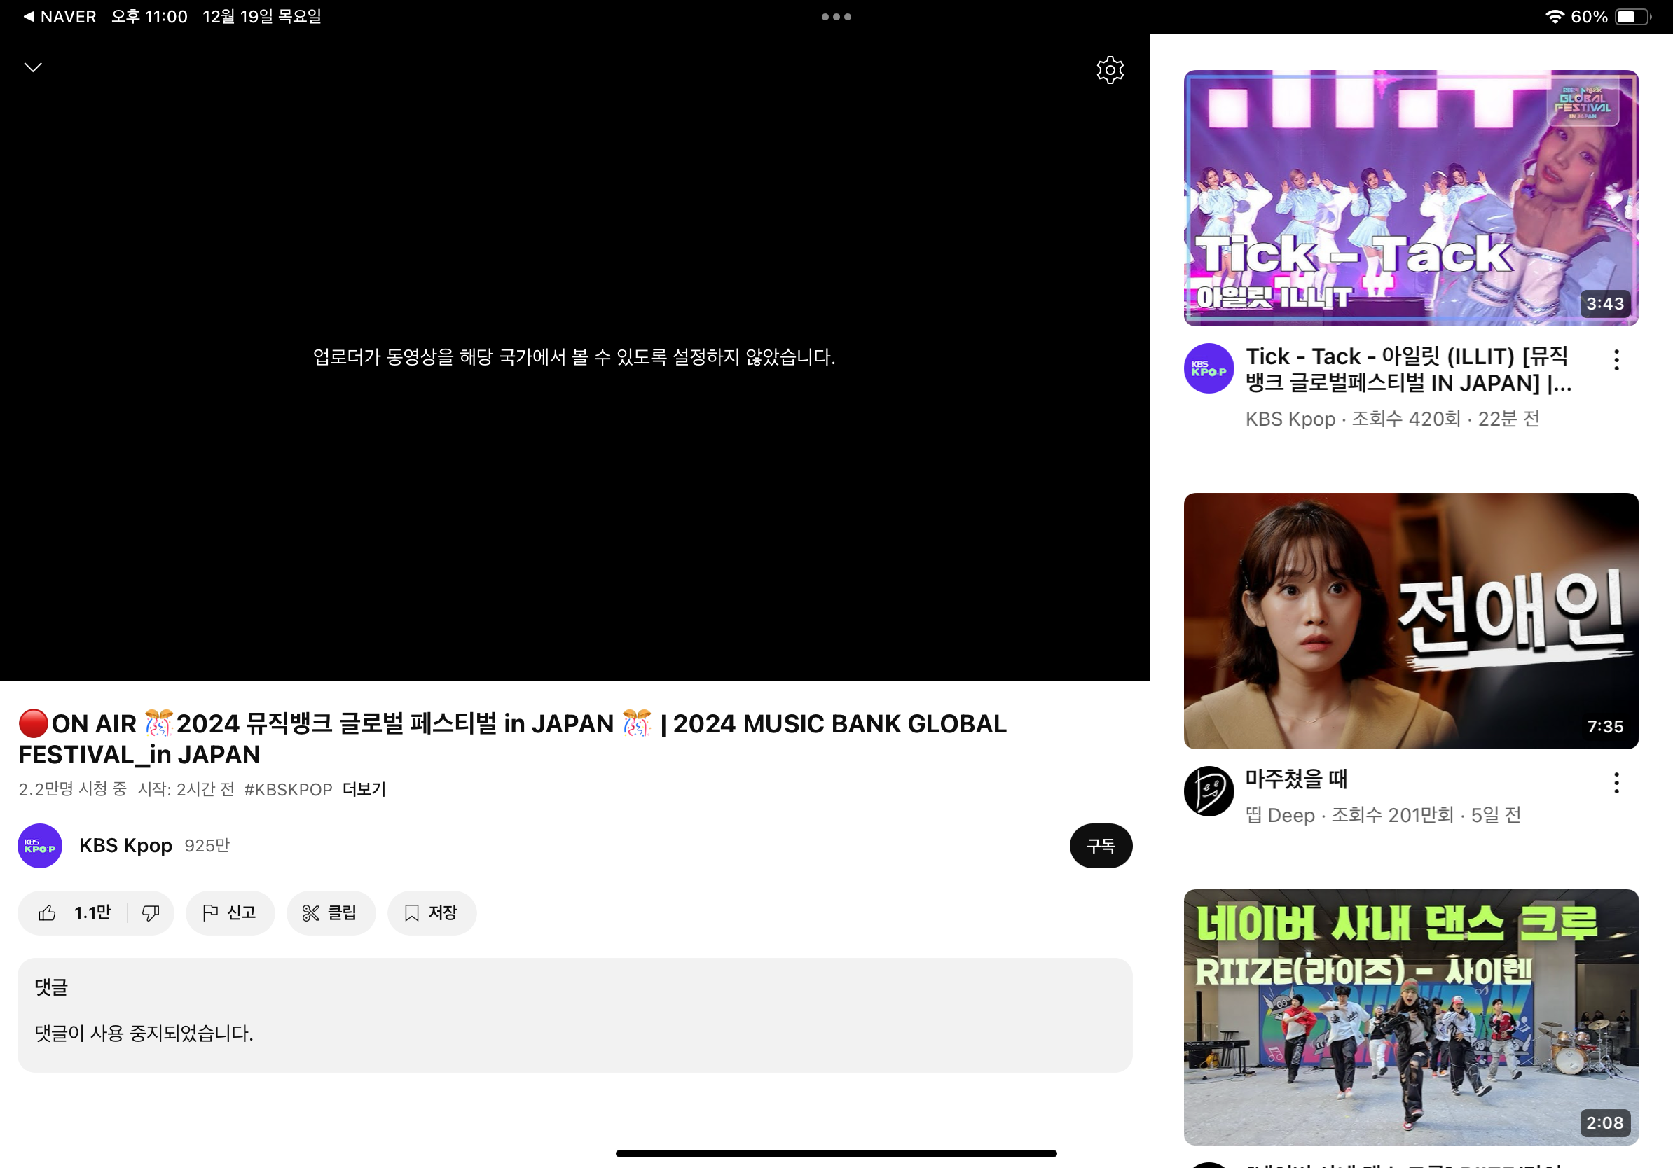The image size is (1673, 1168).
Task: Tap 띱 Deep channel avatar
Action: [1209, 791]
